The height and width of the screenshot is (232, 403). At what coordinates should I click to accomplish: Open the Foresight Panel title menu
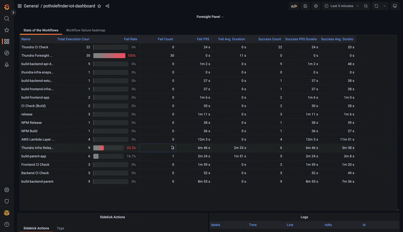click(210, 17)
